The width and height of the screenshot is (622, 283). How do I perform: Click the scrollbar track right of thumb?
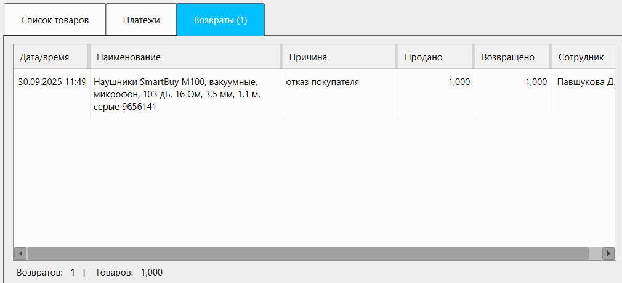coord(595,253)
